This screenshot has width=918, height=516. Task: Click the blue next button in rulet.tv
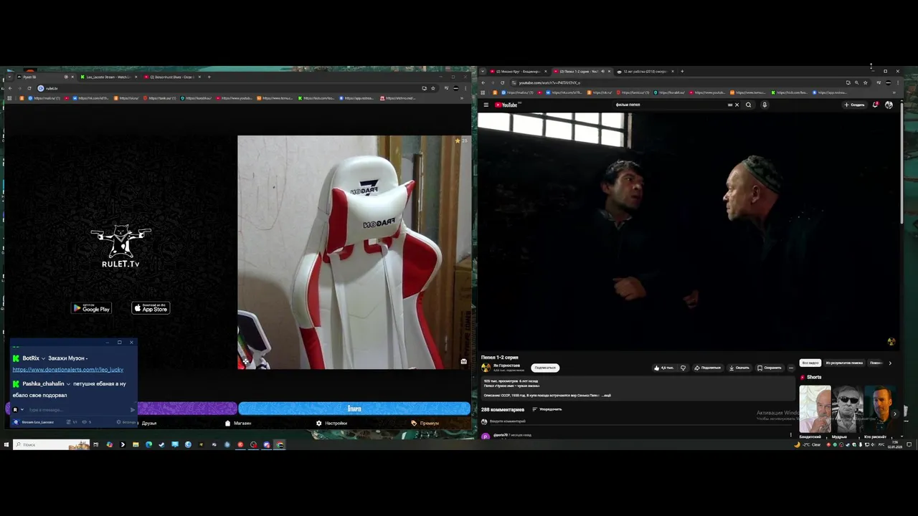pyautogui.click(x=354, y=408)
